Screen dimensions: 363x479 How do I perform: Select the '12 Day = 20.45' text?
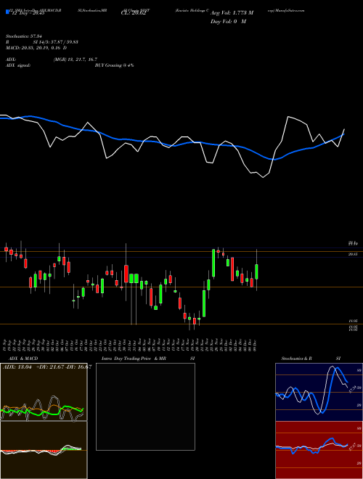tap(27, 13)
